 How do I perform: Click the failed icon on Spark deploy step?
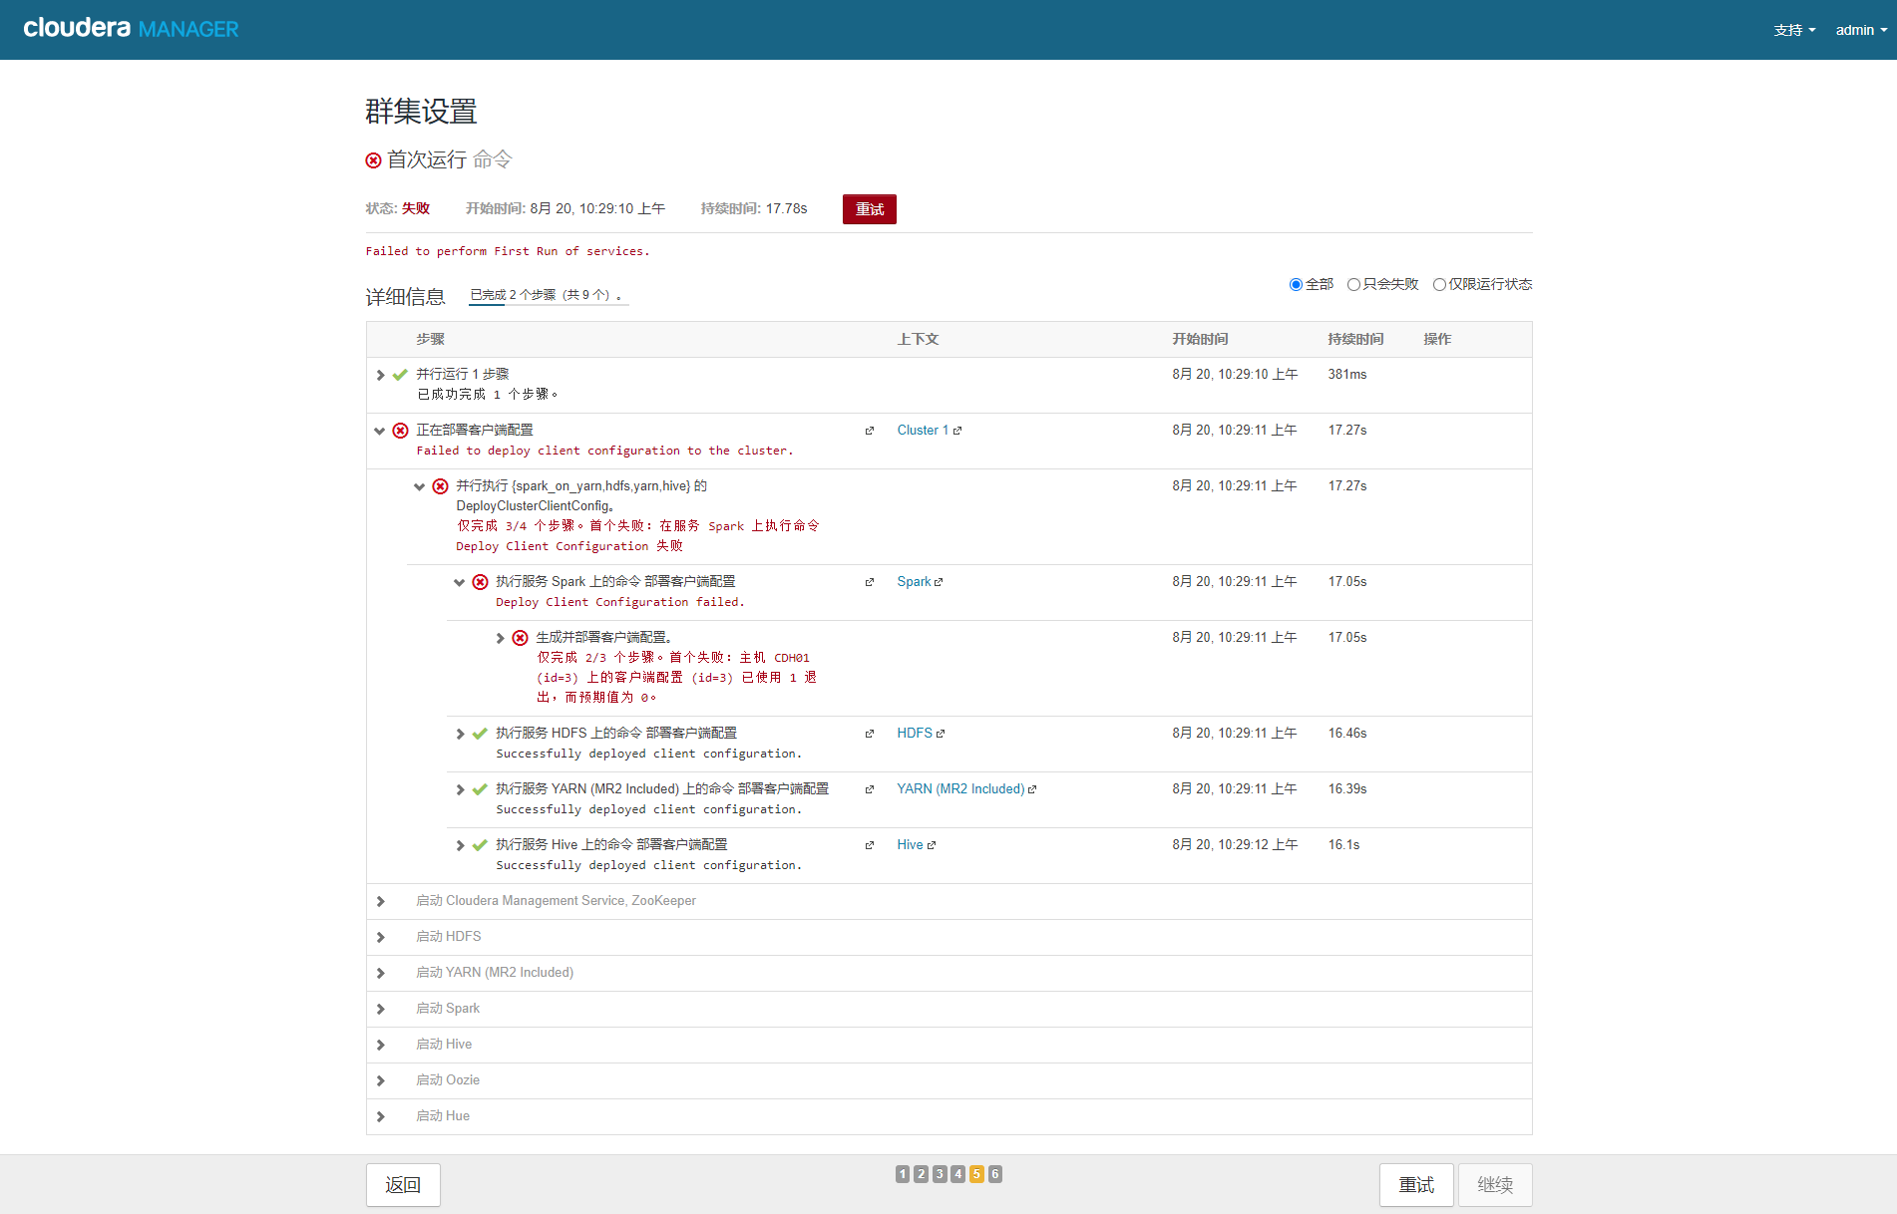(x=480, y=582)
